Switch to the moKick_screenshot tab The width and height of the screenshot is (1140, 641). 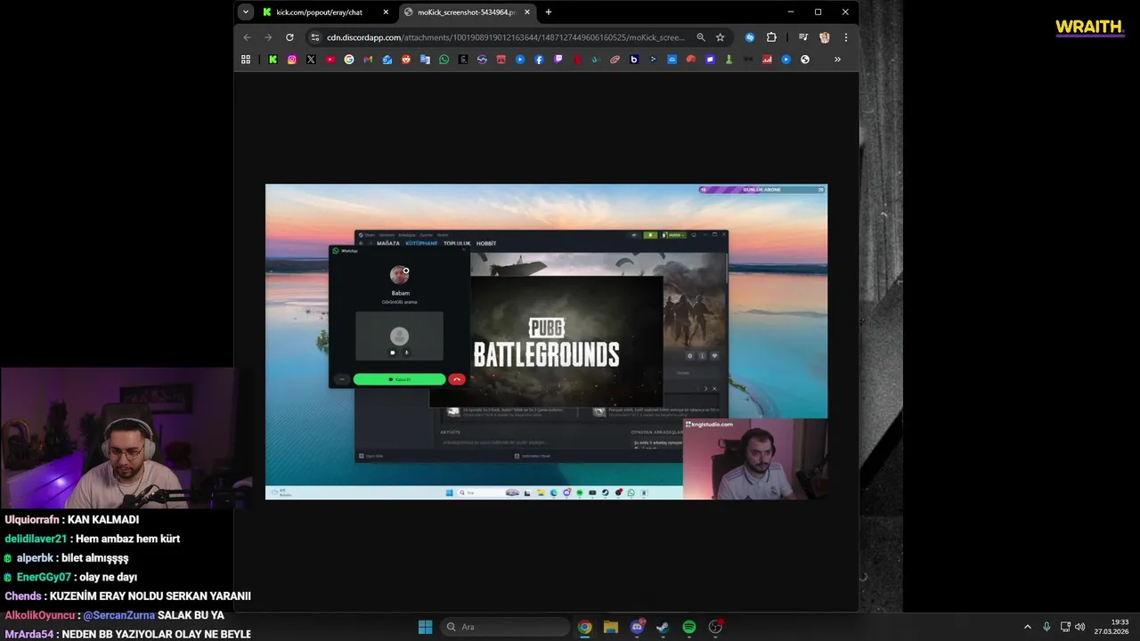tap(466, 12)
